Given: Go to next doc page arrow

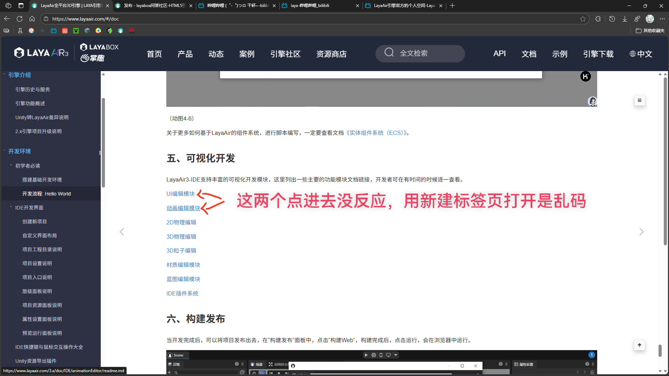Looking at the screenshot, I should coord(641,232).
